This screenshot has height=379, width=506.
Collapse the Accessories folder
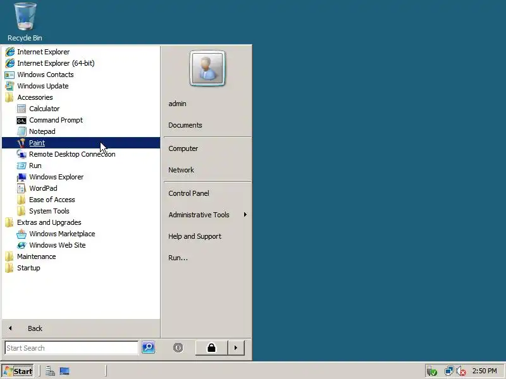tap(81, 97)
